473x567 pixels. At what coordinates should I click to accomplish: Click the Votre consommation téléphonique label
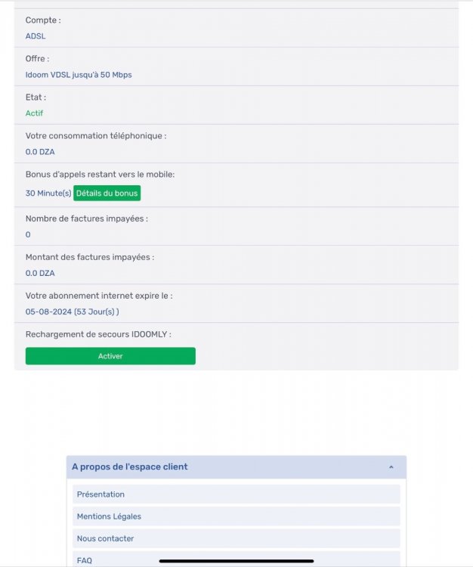pos(96,135)
